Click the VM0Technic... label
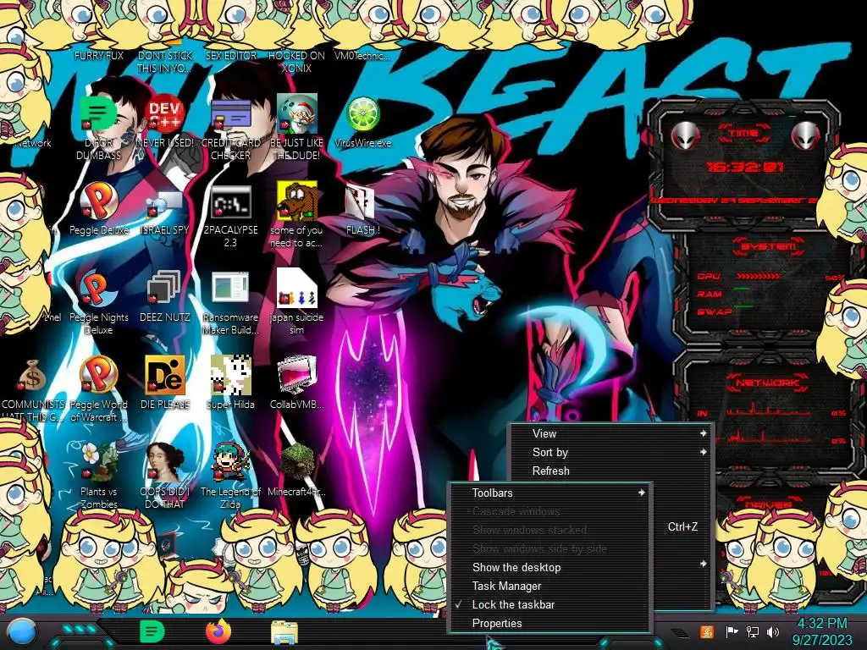Viewport: 867px width, 650px height. coord(362,55)
